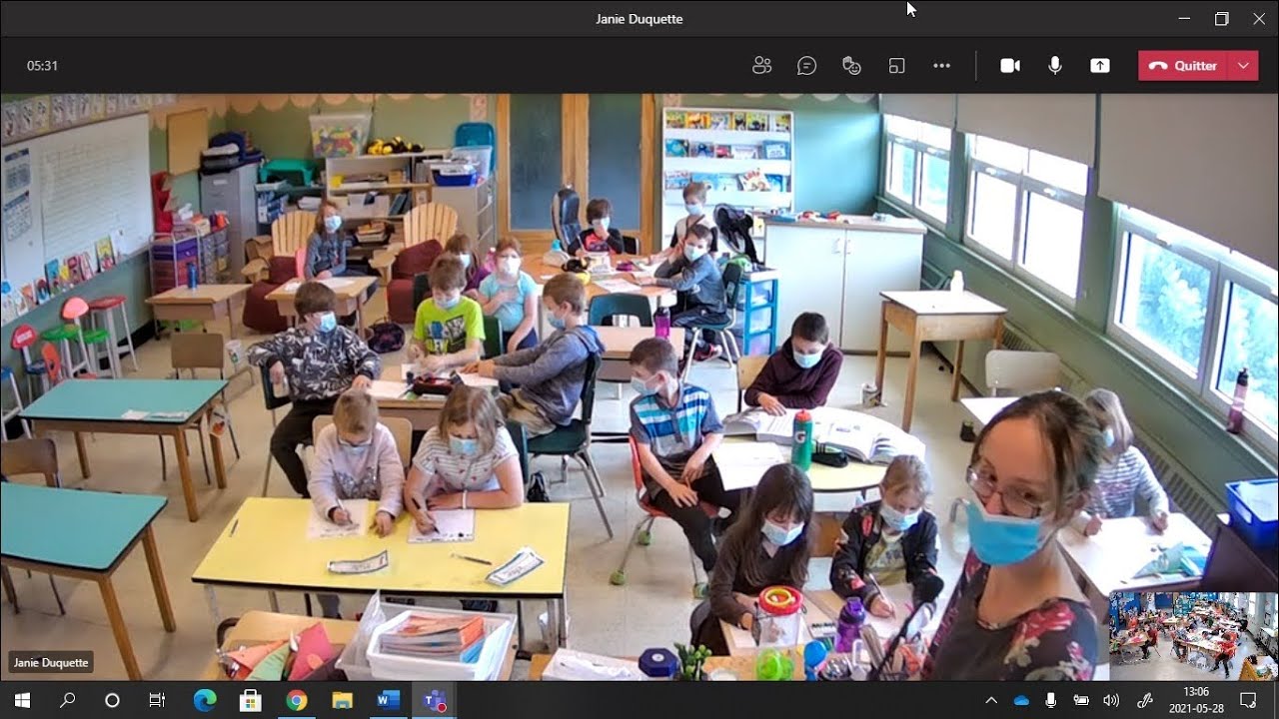
Task: Launch Google Chrome from taskbar
Action: point(297,700)
